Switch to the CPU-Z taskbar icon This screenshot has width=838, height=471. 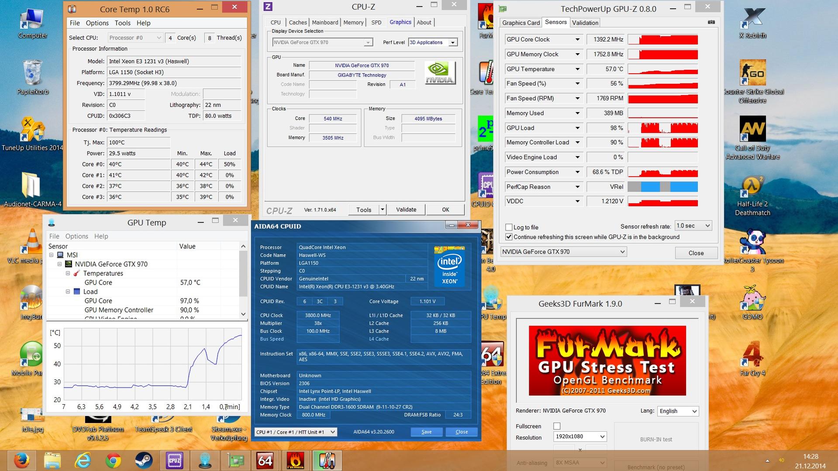click(174, 461)
